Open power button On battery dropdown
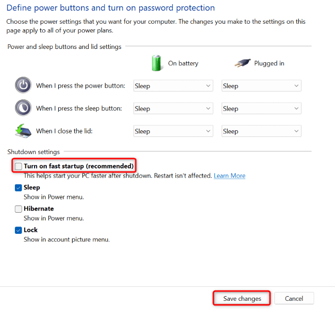Viewport: 335px width, 309px height. (173, 86)
